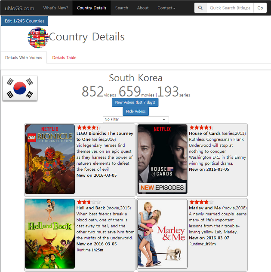Open the Marley & Me poster thumbnail
This screenshot has height=272, width=271.
click(162, 234)
